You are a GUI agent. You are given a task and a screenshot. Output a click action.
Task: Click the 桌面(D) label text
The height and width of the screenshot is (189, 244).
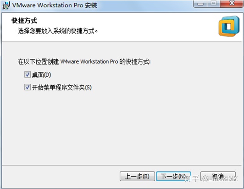42,75
